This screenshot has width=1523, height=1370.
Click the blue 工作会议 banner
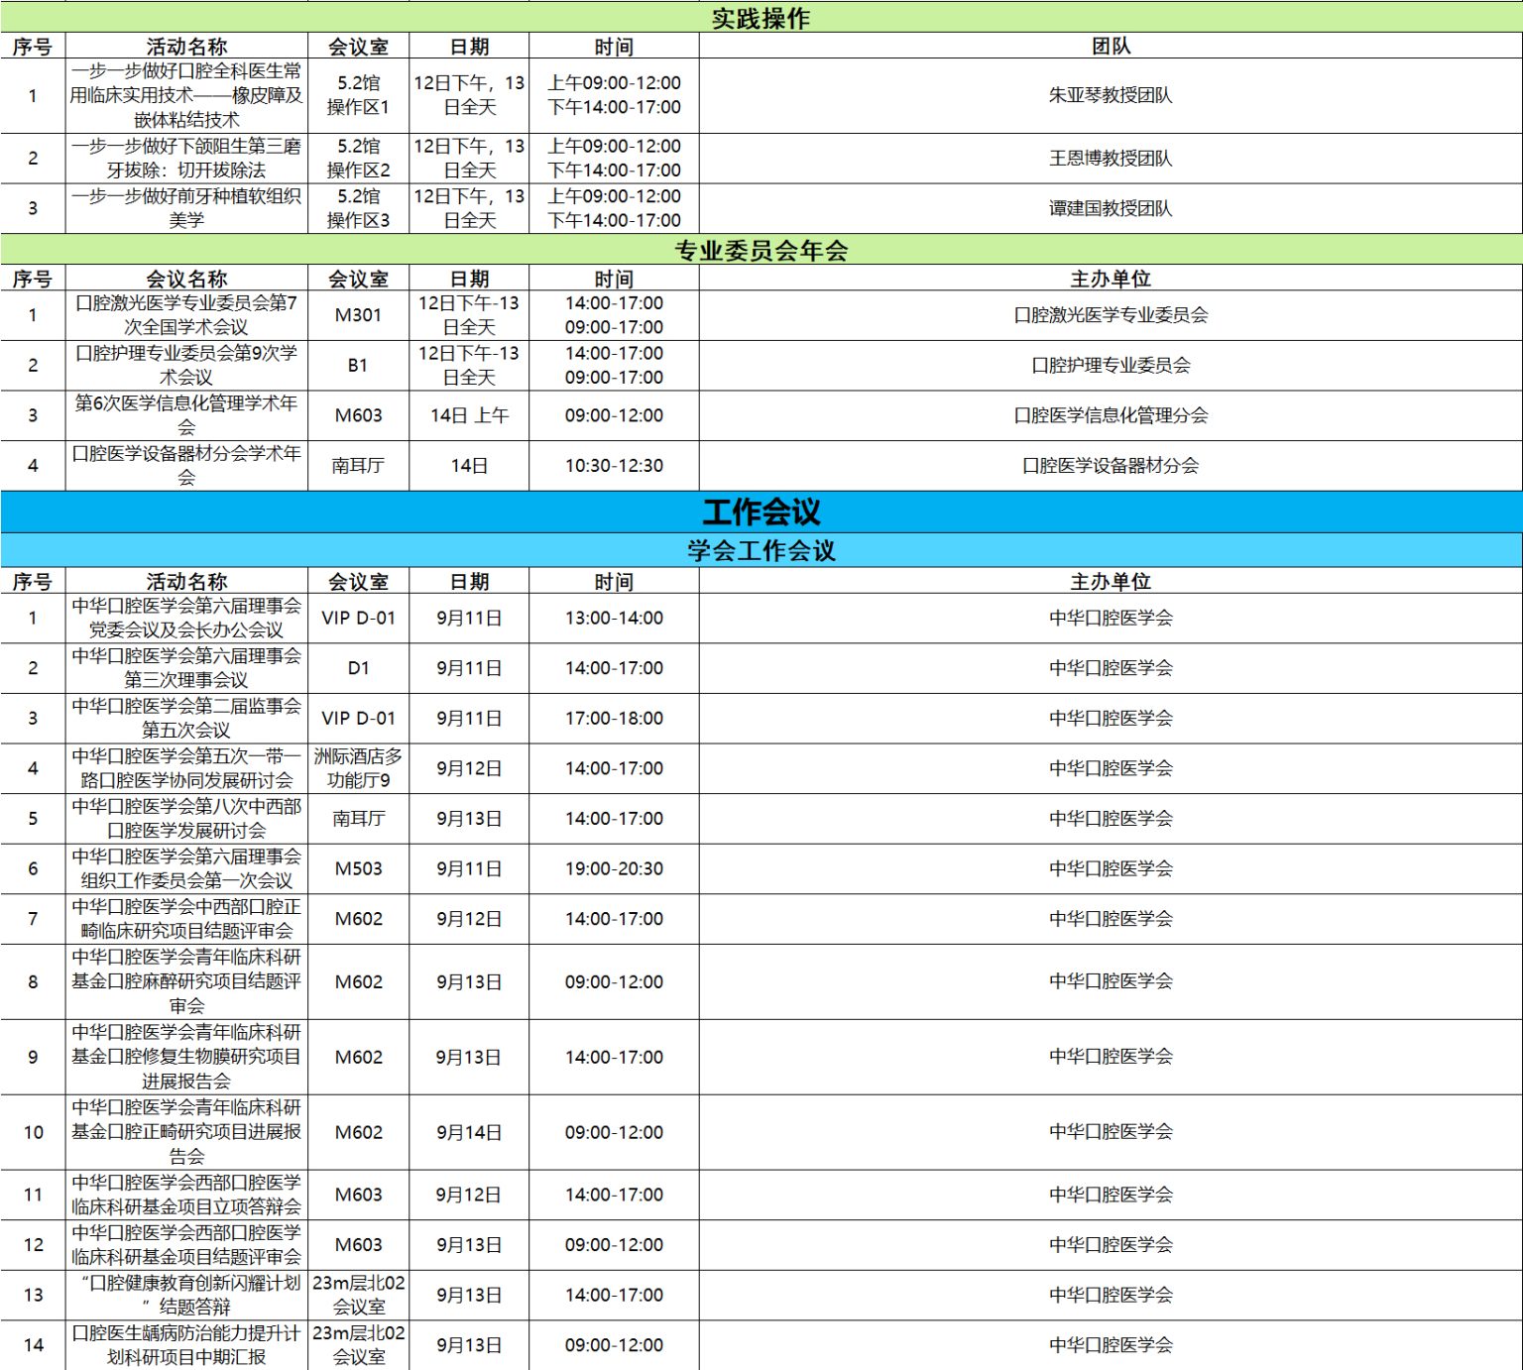(x=761, y=513)
